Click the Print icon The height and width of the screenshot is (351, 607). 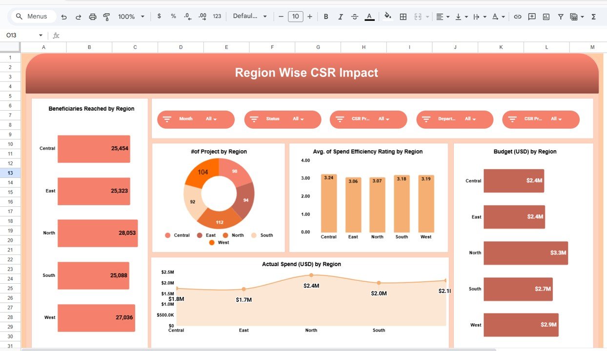pyautogui.click(x=93, y=17)
